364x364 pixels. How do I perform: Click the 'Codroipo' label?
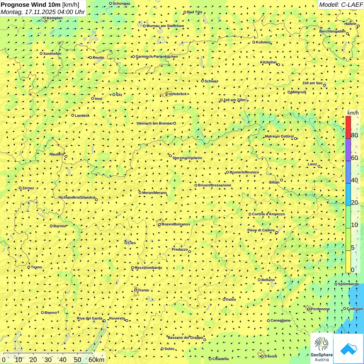tap(355, 309)
